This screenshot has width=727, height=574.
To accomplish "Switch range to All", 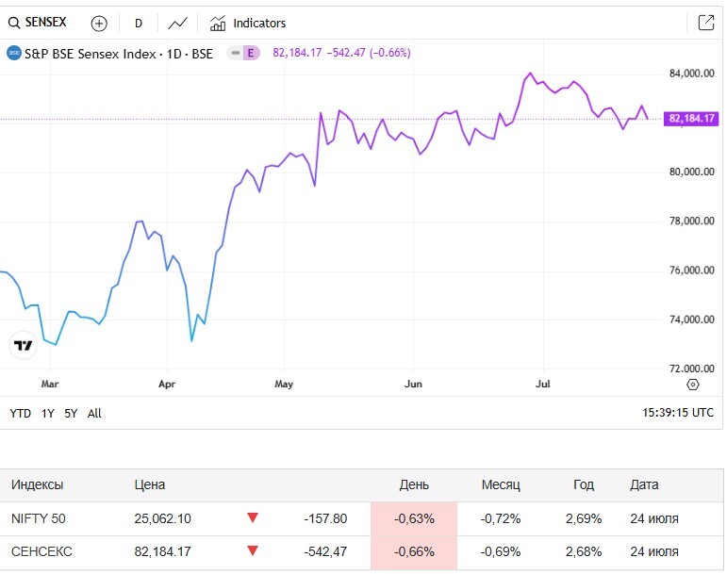I will coord(94,413).
